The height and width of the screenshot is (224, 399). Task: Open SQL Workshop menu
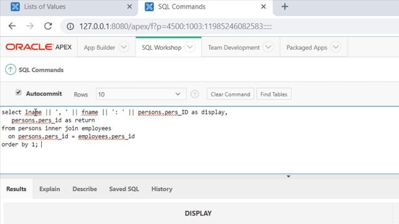161,47
